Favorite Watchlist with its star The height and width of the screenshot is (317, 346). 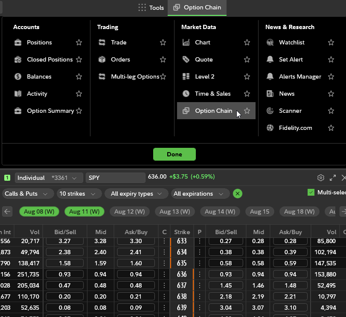(x=331, y=42)
